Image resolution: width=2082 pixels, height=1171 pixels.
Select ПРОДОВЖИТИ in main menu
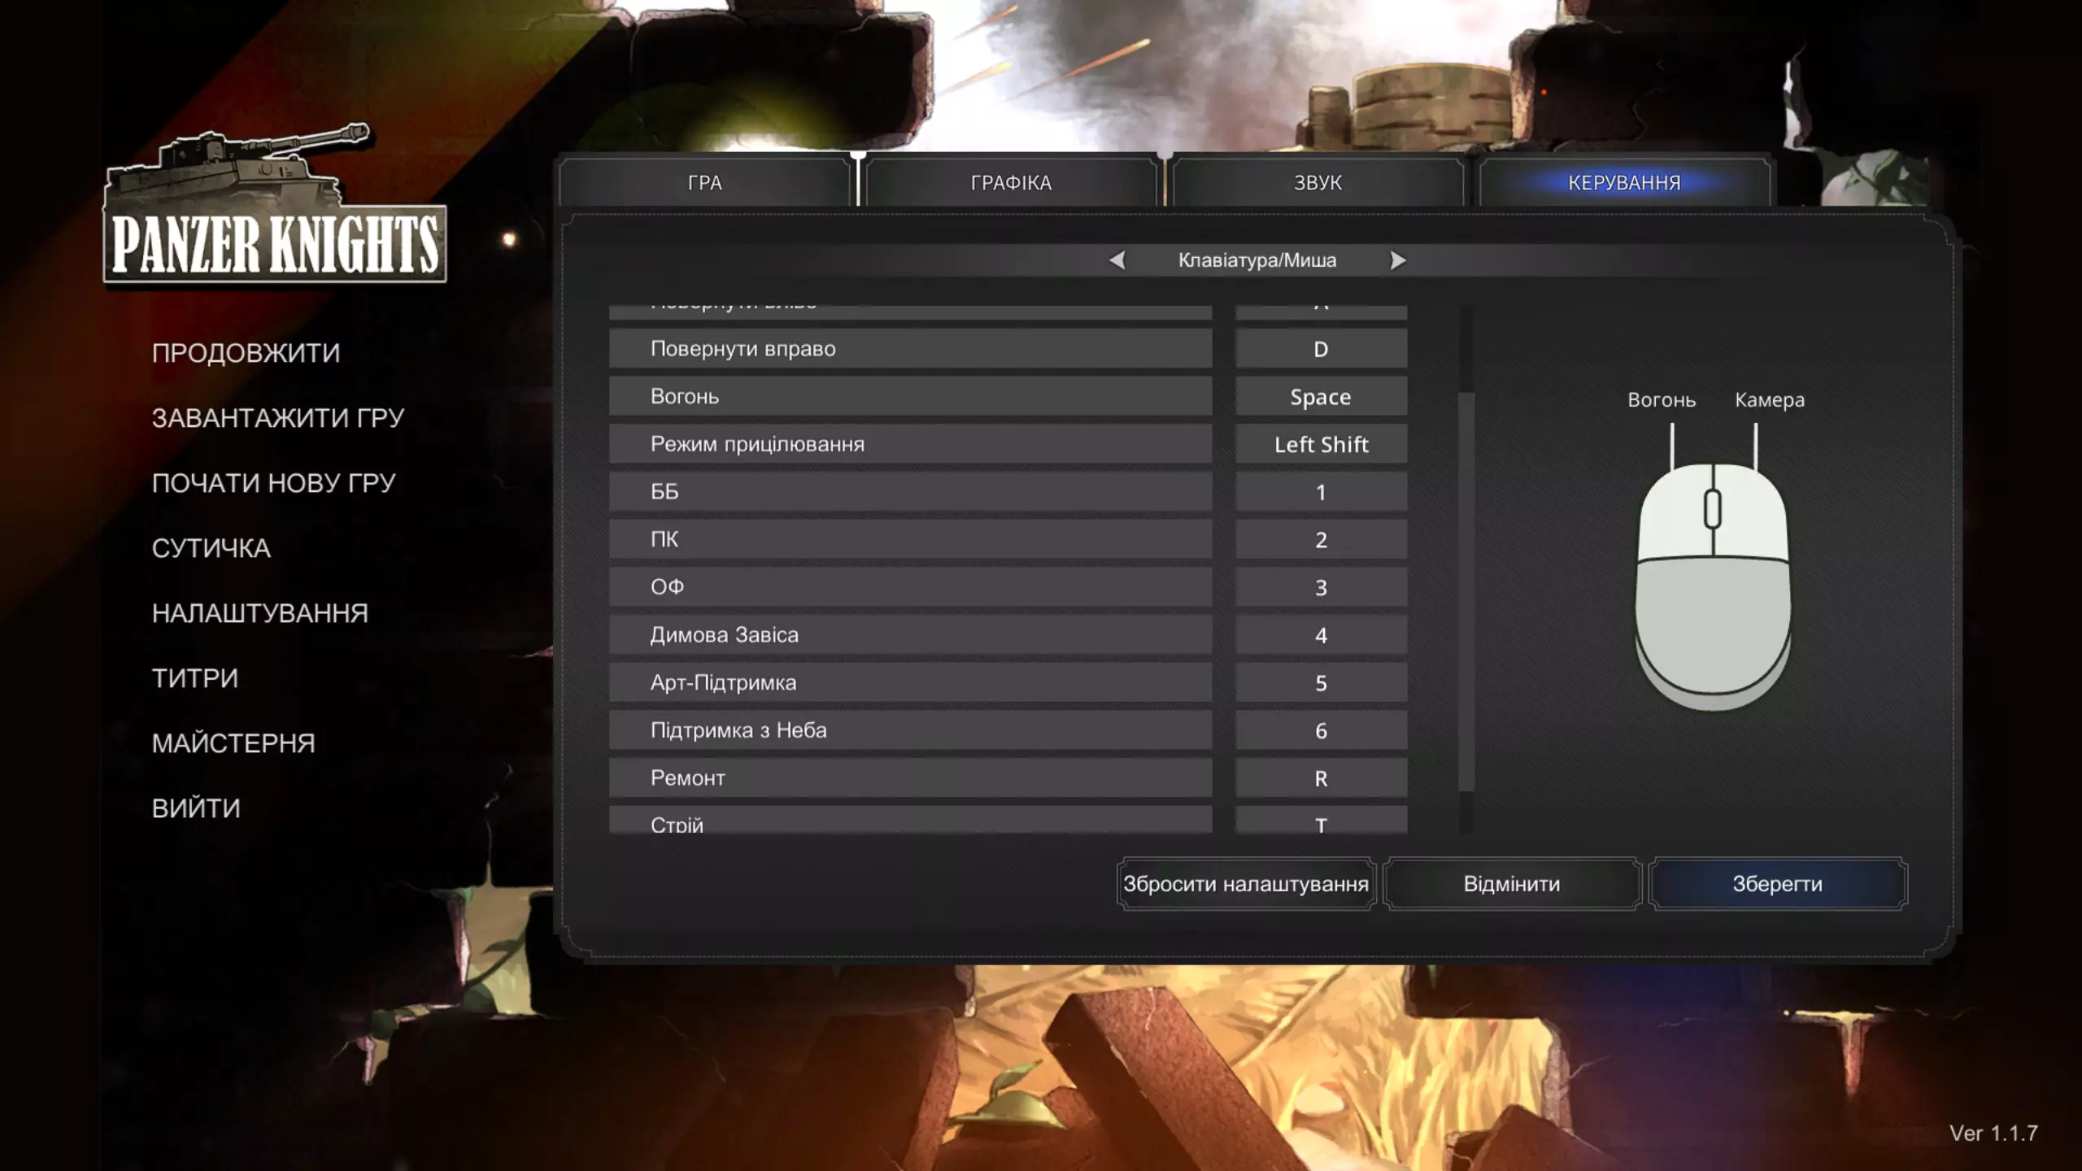click(x=246, y=353)
